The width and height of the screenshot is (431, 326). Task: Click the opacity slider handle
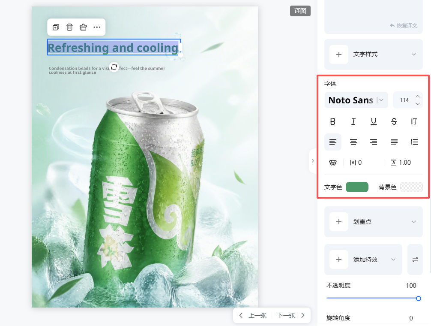418,299
